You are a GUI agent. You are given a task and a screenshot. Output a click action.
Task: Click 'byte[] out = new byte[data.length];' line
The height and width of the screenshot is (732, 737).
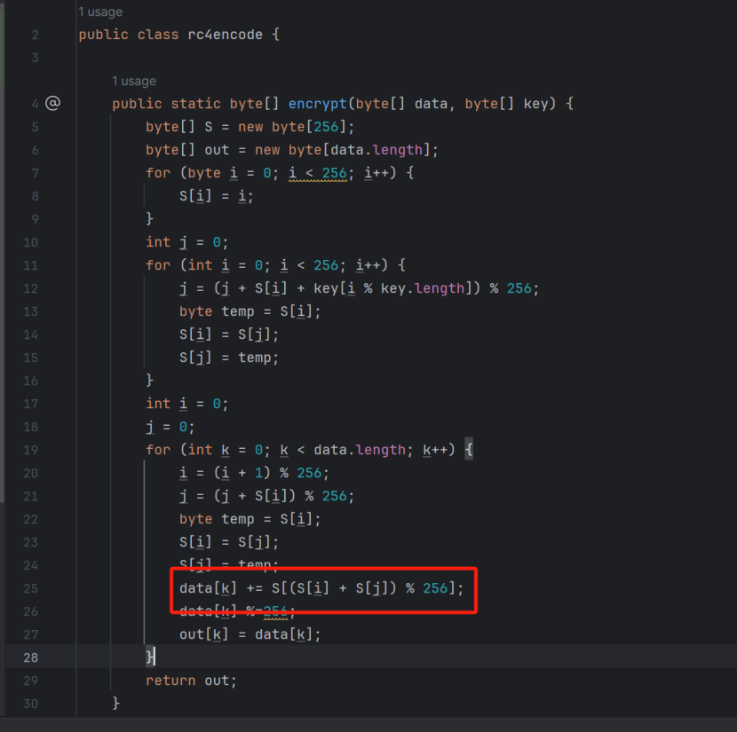[x=292, y=150]
